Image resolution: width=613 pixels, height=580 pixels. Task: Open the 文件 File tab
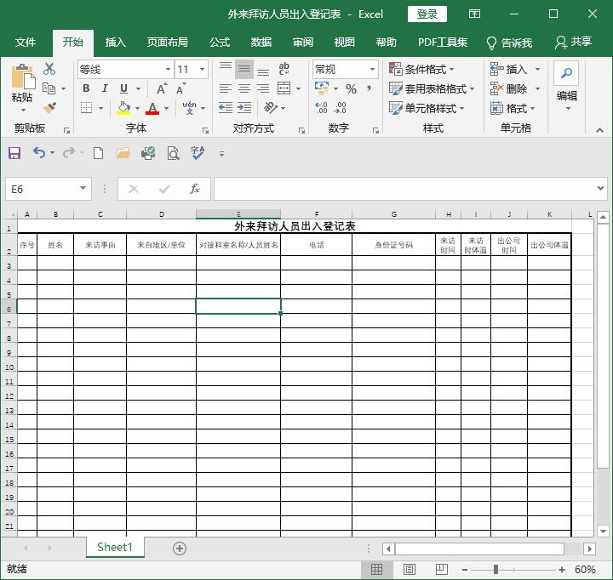pyautogui.click(x=26, y=43)
